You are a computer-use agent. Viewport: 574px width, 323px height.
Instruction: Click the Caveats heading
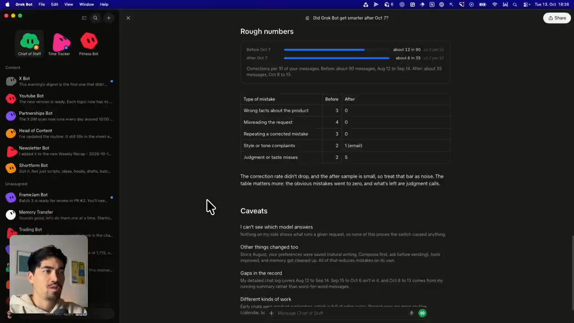point(254,211)
